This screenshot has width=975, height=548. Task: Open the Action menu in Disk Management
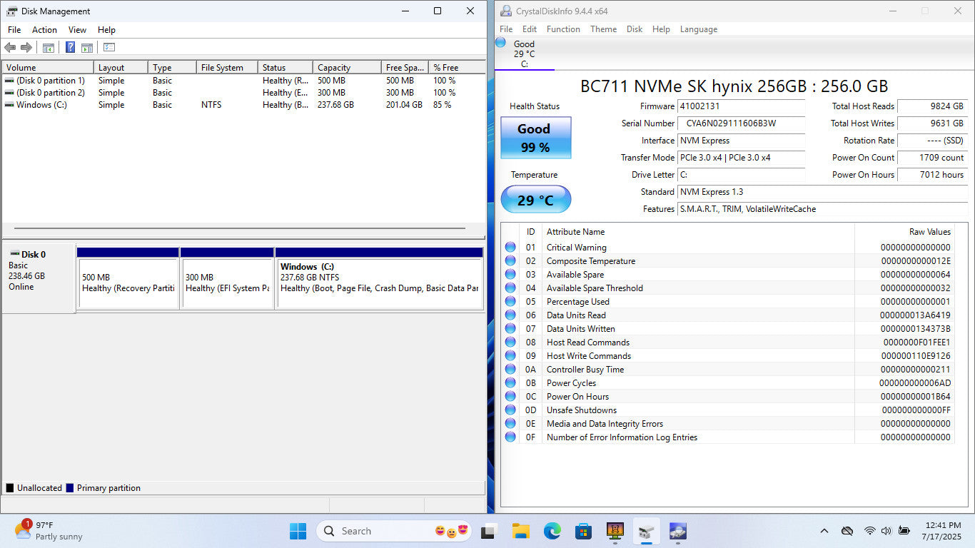[x=44, y=30]
